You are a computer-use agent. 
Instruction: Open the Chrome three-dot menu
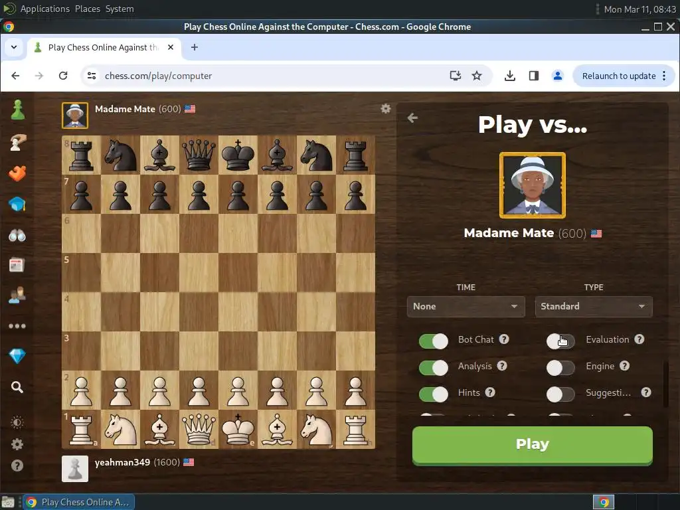(x=664, y=76)
